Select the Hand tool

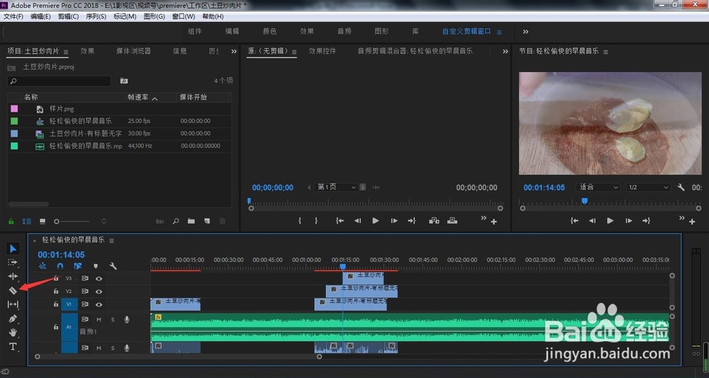pyautogui.click(x=13, y=333)
